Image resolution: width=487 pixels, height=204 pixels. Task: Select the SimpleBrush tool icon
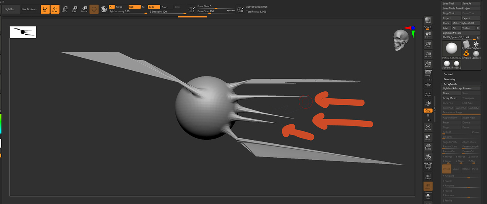click(x=466, y=54)
